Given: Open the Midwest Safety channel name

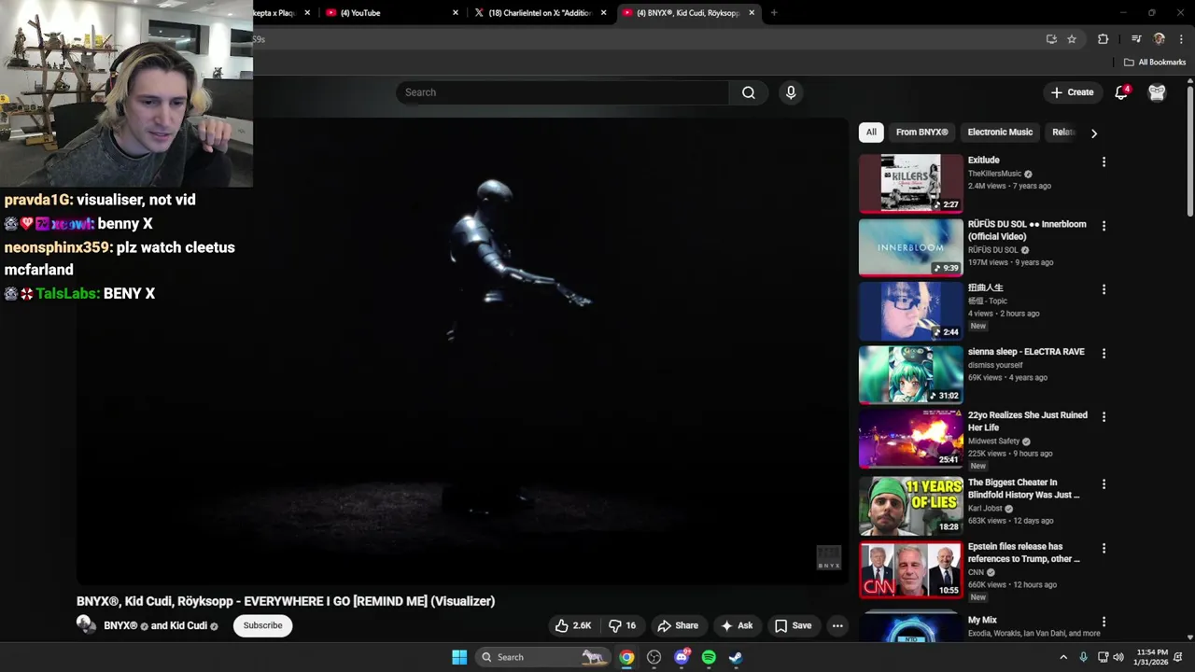Looking at the screenshot, I should 993,441.
